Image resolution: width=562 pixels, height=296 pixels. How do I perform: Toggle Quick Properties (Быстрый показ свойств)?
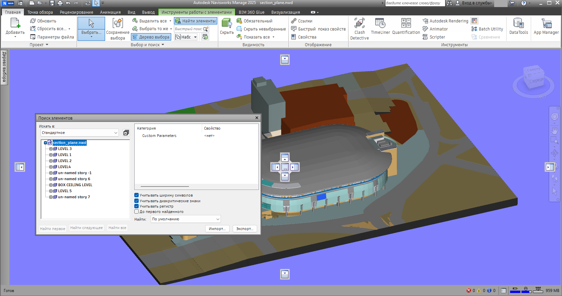pyautogui.click(x=318, y=29)
